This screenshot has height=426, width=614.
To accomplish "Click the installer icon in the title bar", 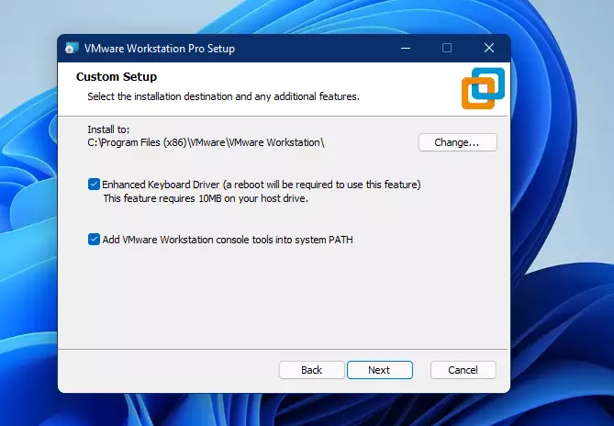I will [72, 48].
